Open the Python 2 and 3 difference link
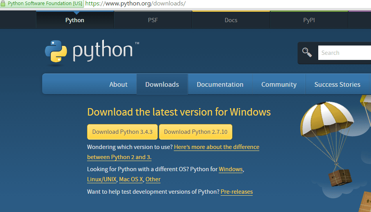 coord(173,152)
